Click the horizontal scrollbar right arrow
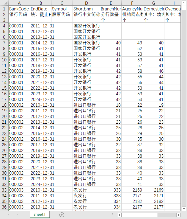Image resolution: width=187 pixels, height=219 pixels. pyautogui.click(x=178, y=215)
